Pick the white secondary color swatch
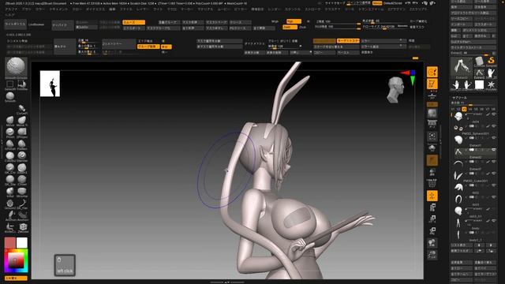 (22, 242)
